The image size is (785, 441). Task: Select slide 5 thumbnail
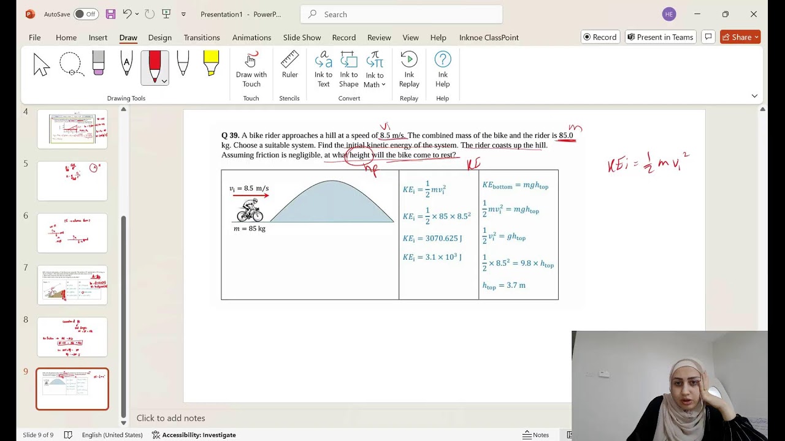72,181
